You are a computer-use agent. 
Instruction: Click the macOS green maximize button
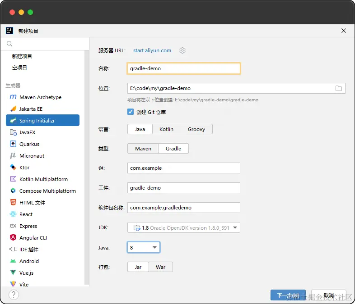[x=30, y=12]
